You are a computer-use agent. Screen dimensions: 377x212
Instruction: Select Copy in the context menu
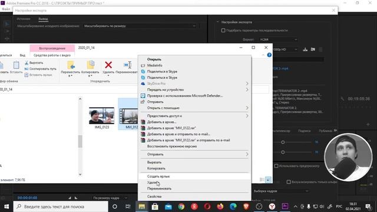pyautogui.click(x=195, y=168)
